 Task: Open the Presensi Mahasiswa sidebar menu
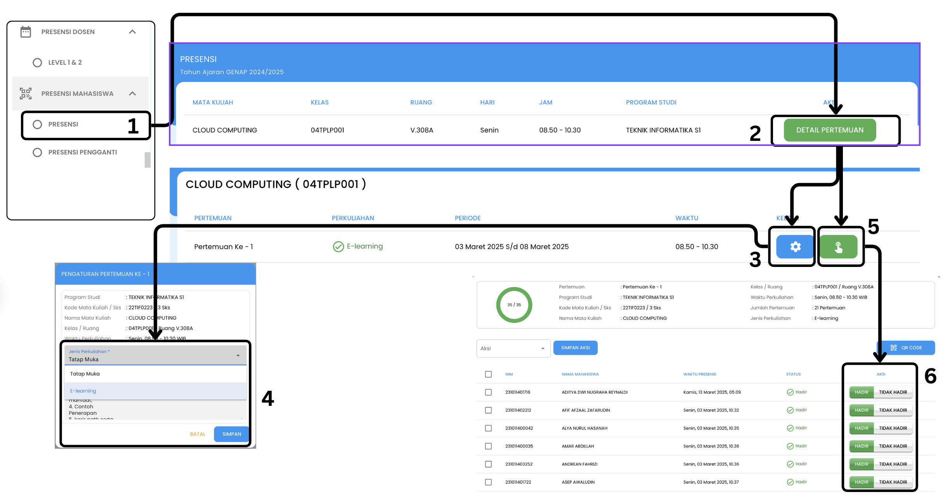[81, 94]
